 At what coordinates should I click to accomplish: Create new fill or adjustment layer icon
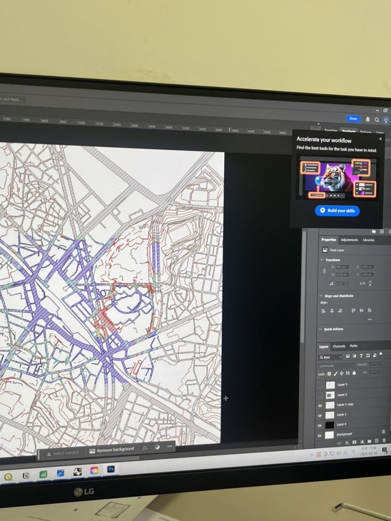click(362, 442)
